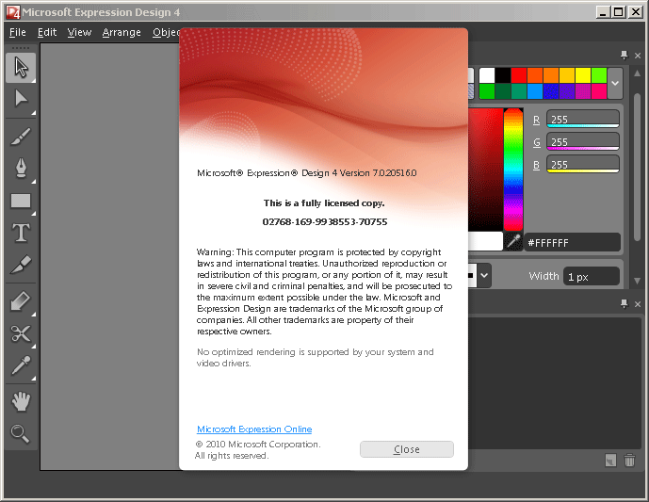Click the properties panel scroll down arrow
Screen dimensions: 649x502
click(638, 281)
